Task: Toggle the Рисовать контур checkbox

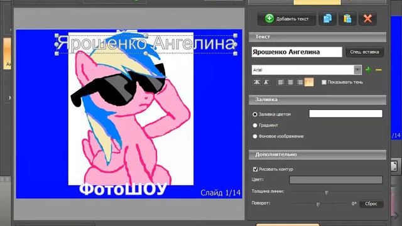Action: 255,169
